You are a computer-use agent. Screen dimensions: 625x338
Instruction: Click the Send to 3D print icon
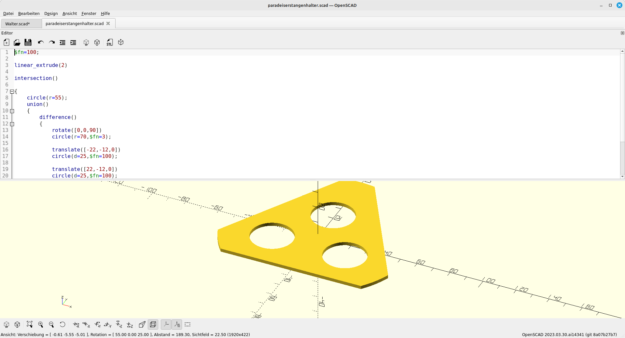tap(121, 43)
